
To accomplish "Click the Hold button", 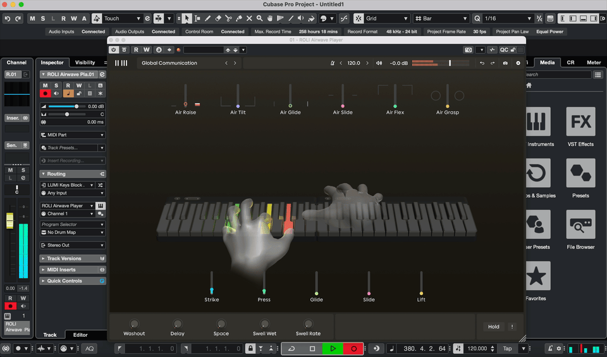I will click(x=494, y=327).
